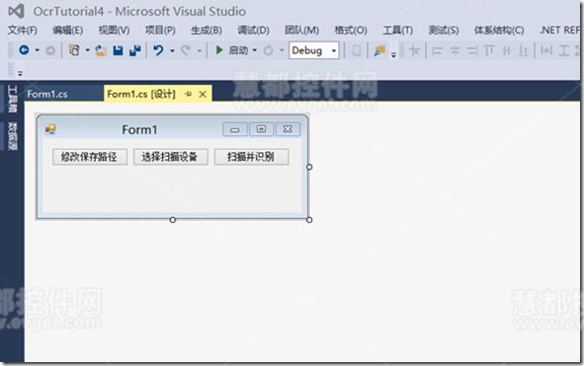Click the 修改保存路径 button on Form1
Viewport: 584px width, 366px height.
click(x=89, y=157)
